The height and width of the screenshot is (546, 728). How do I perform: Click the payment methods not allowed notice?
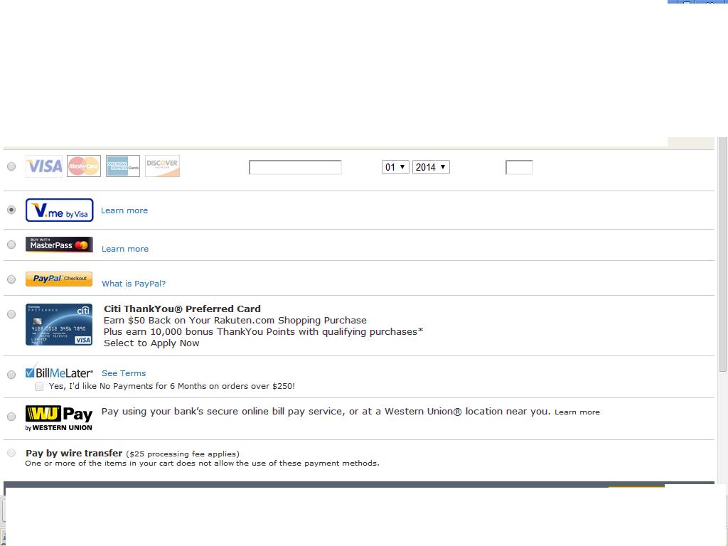[202, 464]
